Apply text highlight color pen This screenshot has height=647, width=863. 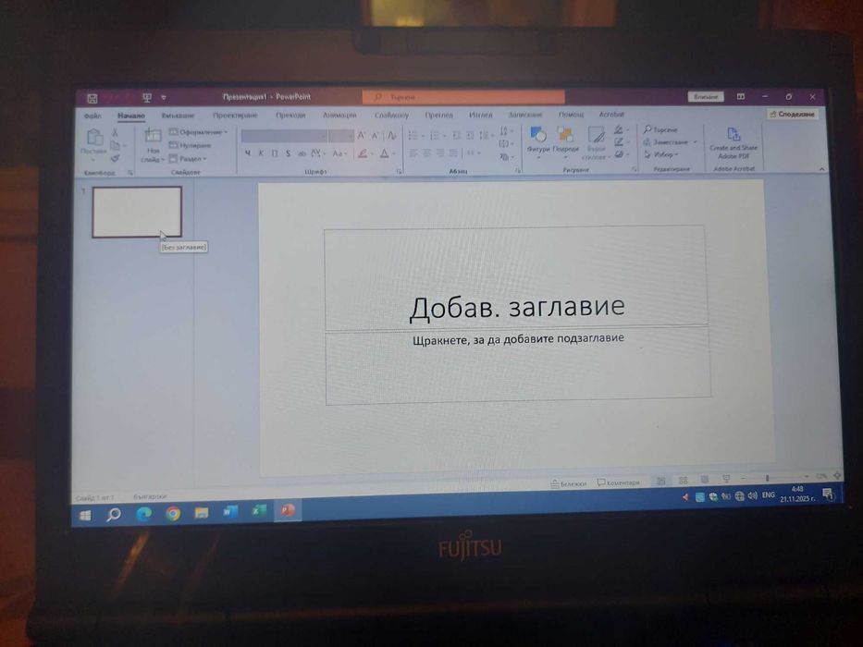click(x=363, y=153)
